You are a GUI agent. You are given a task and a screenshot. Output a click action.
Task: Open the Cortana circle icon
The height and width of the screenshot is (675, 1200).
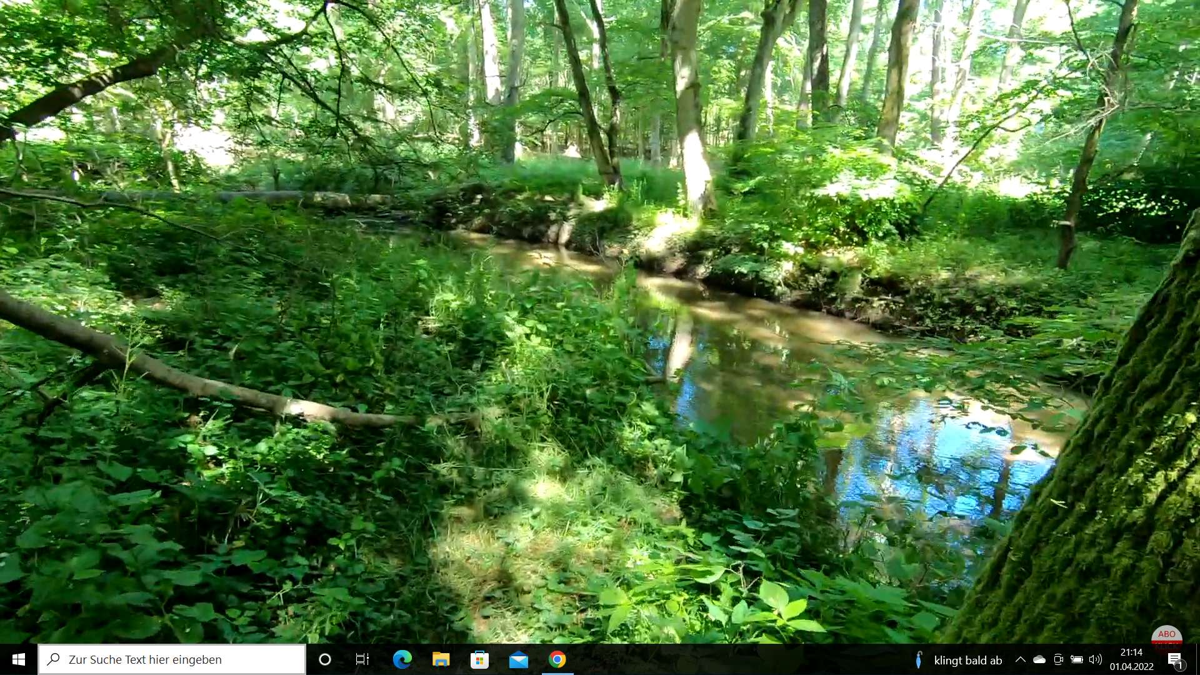(324, 659)
